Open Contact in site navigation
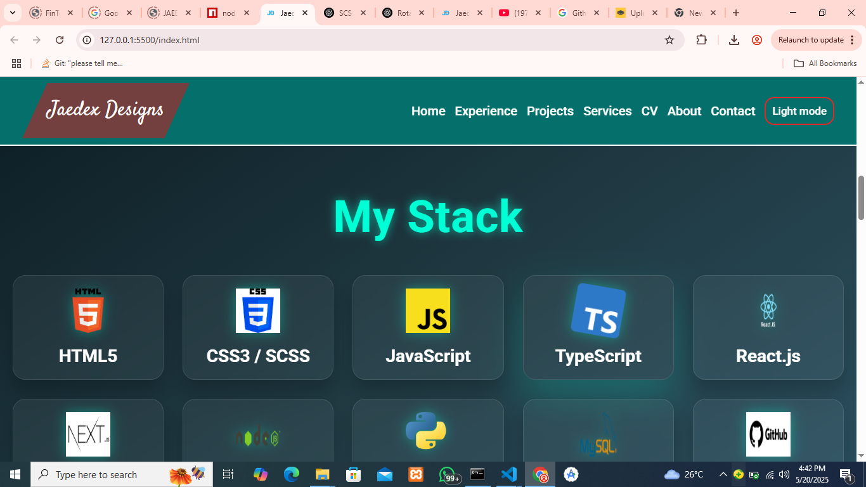Viewport: 866px width, 487px height. [733, 111]
